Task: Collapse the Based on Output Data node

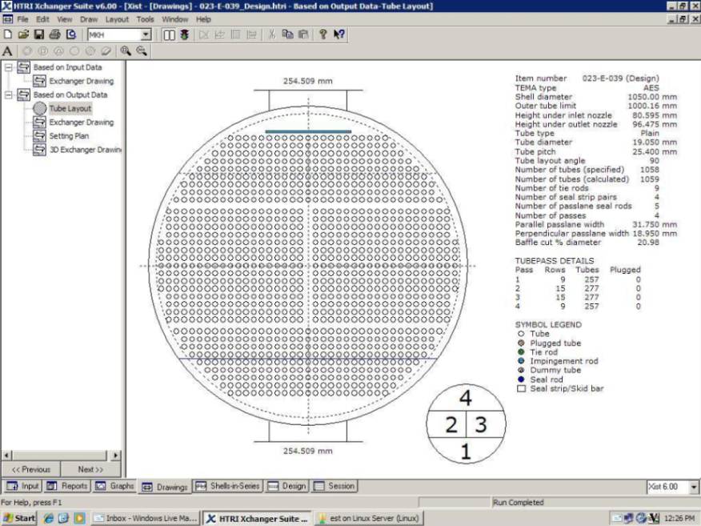Action: pos(9,94)
